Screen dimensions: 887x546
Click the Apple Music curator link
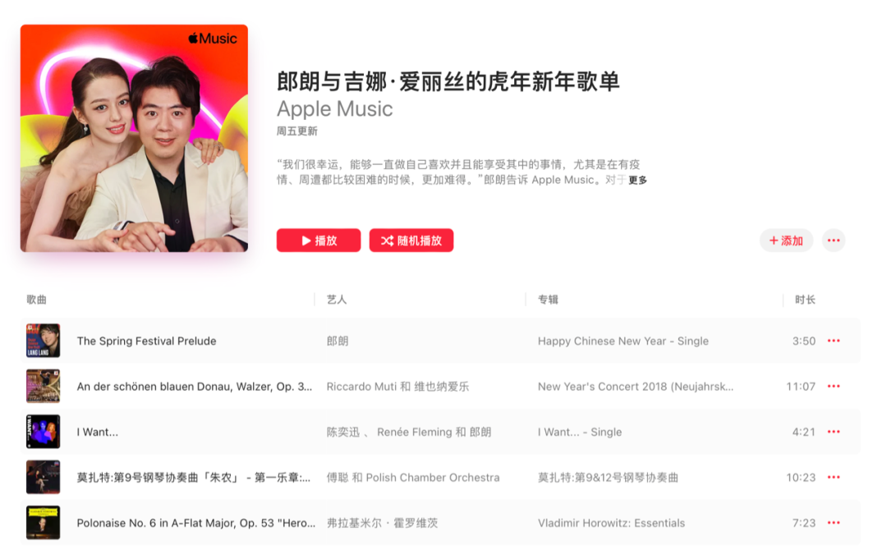click(x=334, y=108)
